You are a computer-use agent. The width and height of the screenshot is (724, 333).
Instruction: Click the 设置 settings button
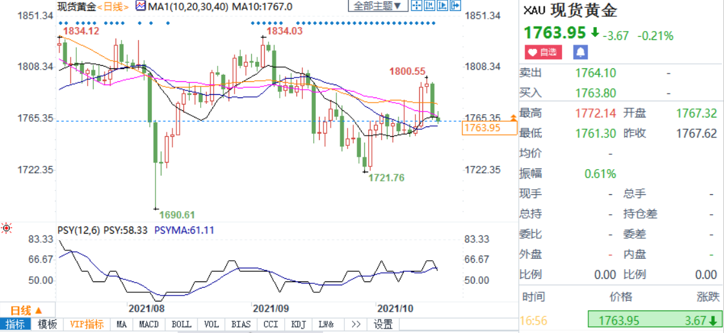(383, 324)
